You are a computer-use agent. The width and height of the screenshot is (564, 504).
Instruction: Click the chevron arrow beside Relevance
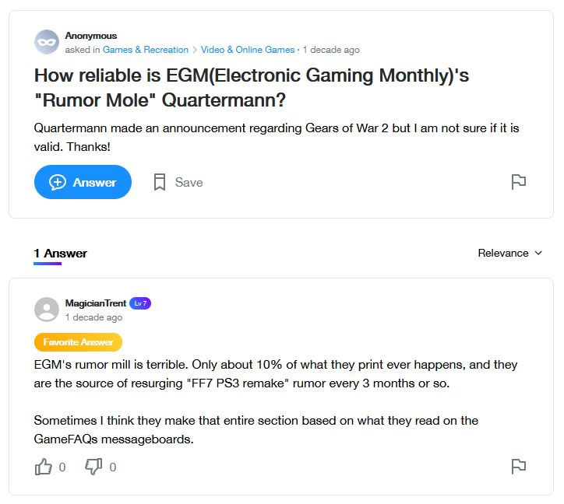[538, 253]
